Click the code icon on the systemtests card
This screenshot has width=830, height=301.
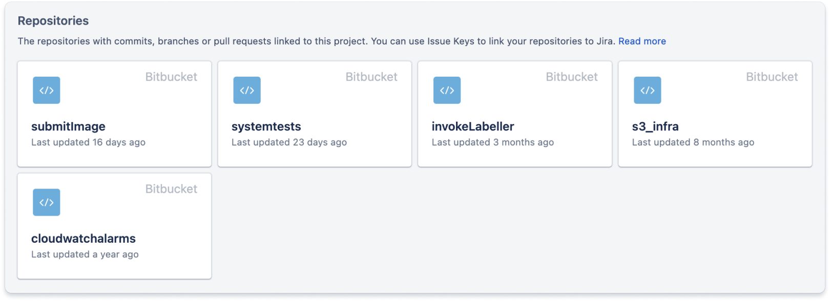click(x=246, y=90)
